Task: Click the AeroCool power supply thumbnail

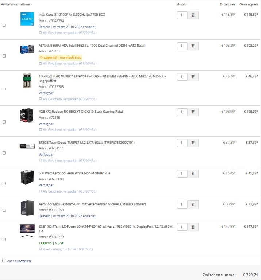Action: coord(27,177)
